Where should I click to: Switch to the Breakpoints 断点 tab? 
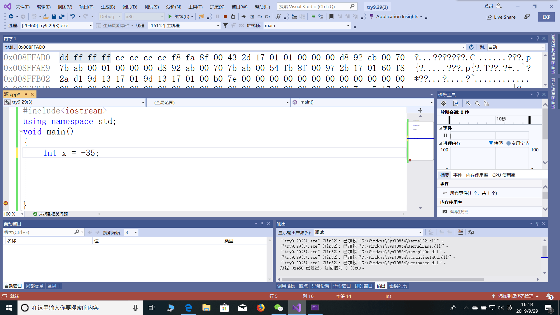coord(303,286)
